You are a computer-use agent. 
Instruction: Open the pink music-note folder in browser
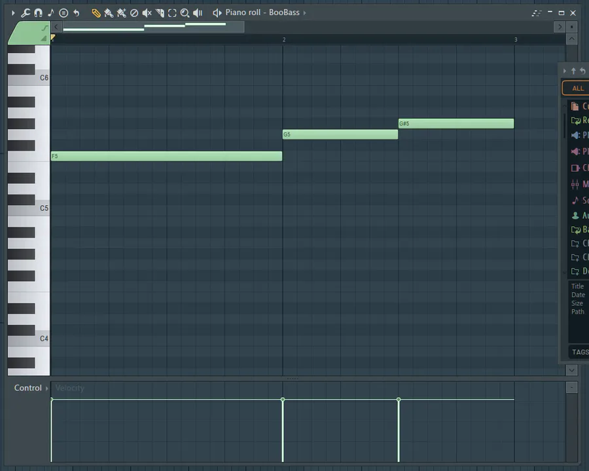(x=575, y=200)
